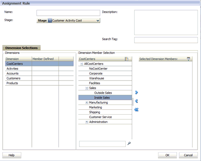Viewport: 201px width, 161px height.
Task: Click the Help button
Action: pos(12,155)
